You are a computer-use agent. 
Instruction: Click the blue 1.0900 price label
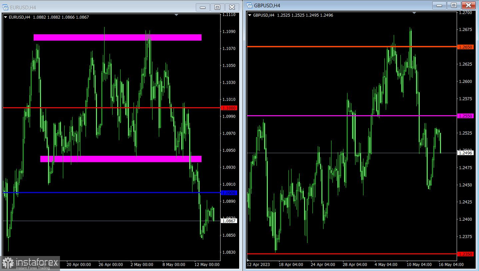point(229,193)
